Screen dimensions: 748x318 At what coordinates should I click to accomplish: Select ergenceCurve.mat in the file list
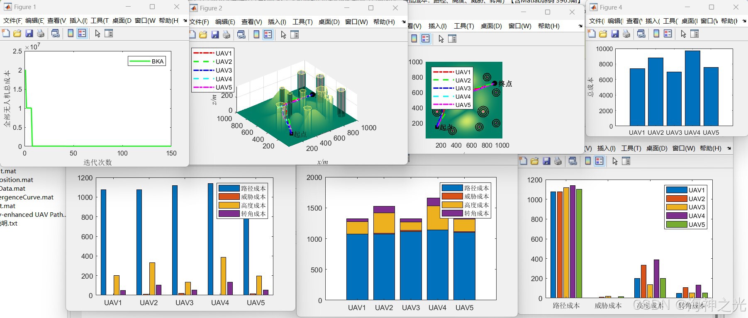coord(27,197)
